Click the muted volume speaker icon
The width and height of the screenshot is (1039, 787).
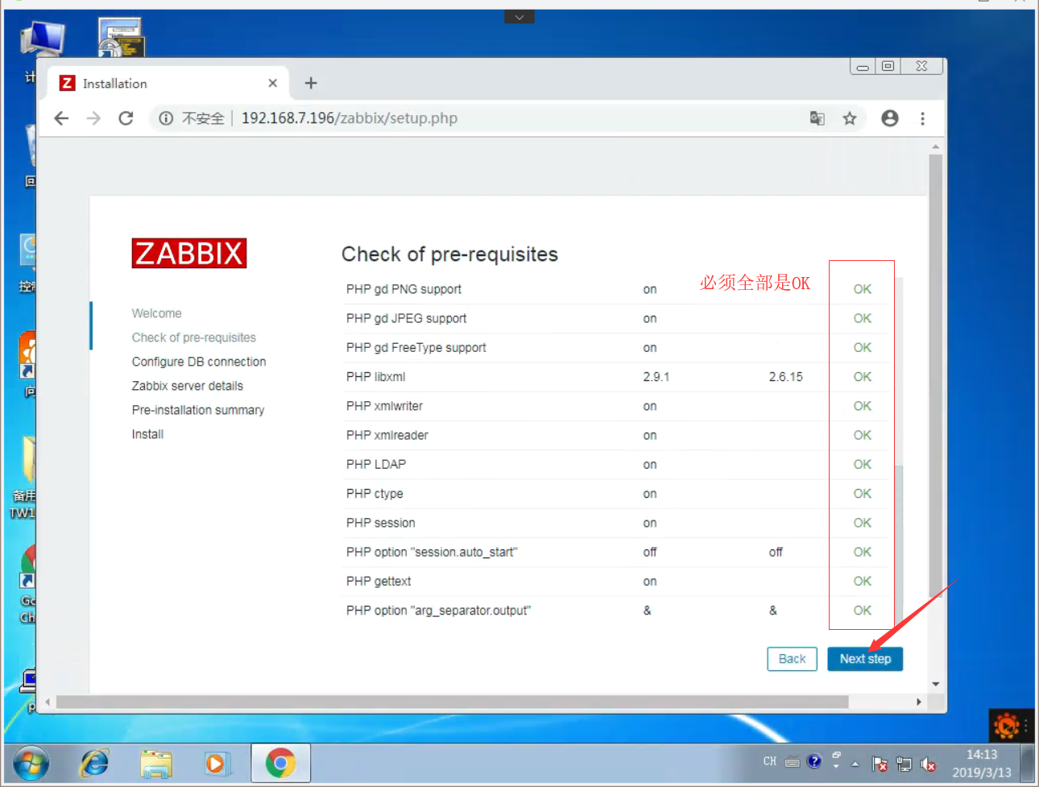tap(928, 764)
